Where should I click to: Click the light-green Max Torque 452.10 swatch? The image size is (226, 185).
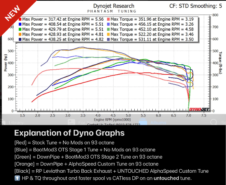click(x=108, y=29)
